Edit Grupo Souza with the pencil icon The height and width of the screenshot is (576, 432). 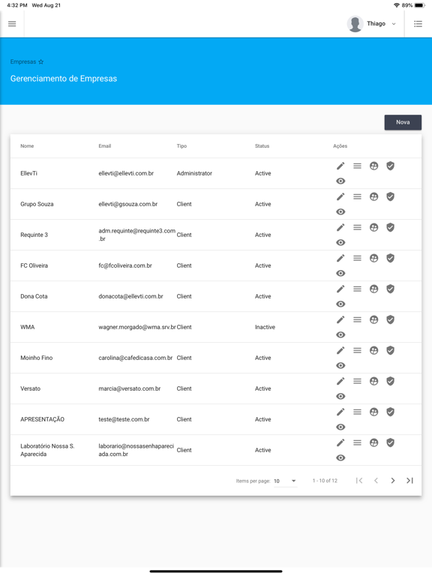click(x=340, y=197)
